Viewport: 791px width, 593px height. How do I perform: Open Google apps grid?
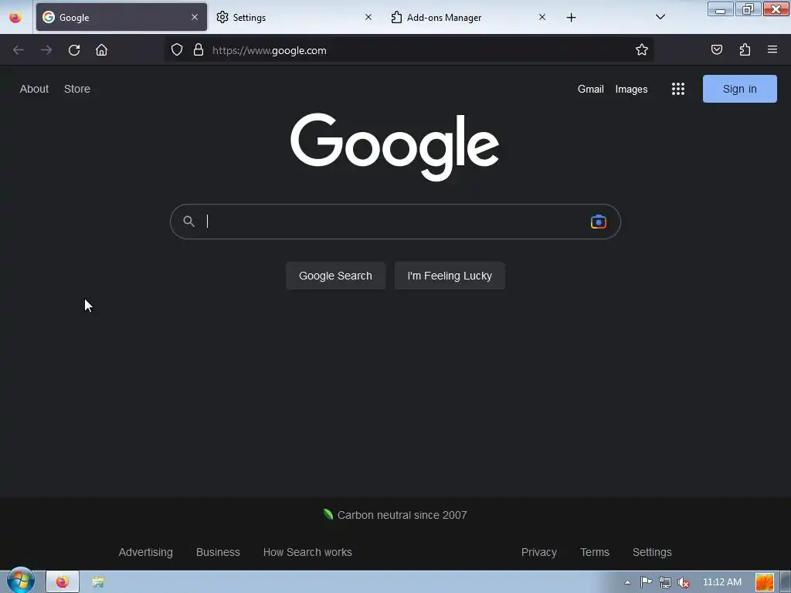678,90
